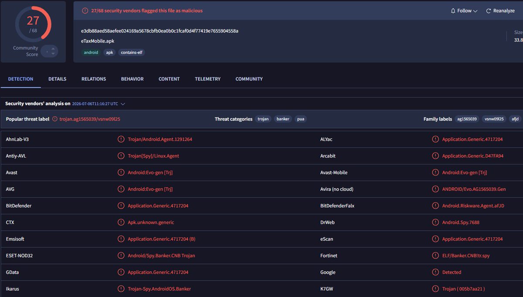Viewport: 523px width, 297px height.
Task: Click the alert icon in the Avast row
Action: (x=121, y=172)
